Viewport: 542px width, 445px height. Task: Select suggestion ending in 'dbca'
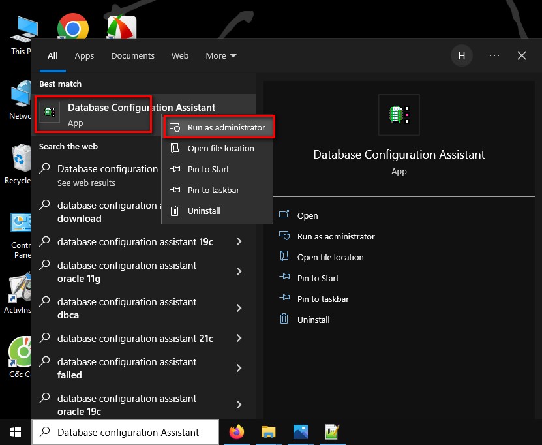click(x=127, y=309)
